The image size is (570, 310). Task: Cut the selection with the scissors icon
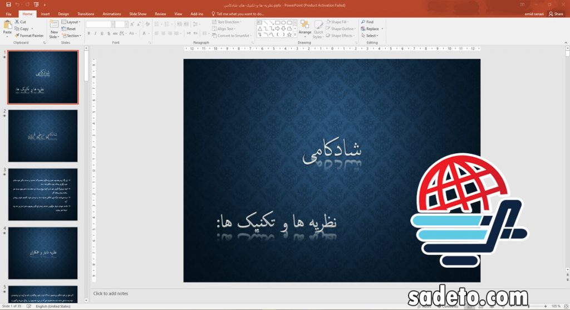click(x=17, y=22)
